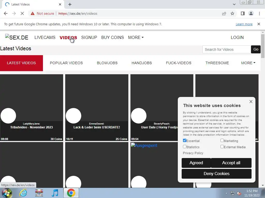Enable the External Media cookies checkbox

[222, 147]
